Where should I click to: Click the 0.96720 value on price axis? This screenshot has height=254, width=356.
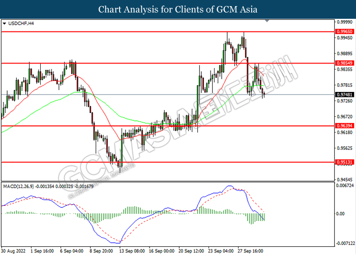[345, 116]
